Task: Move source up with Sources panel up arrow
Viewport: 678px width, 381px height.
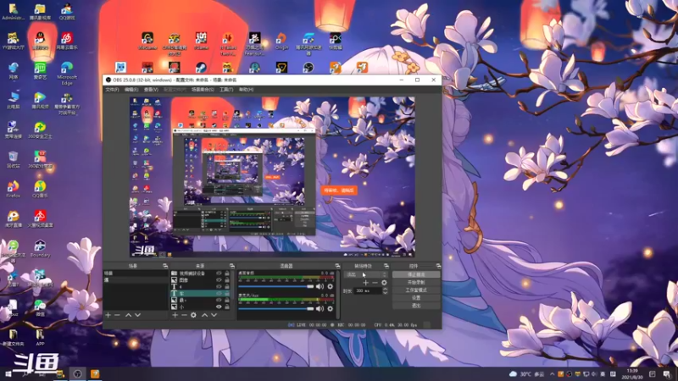Action: click(204, 315)
